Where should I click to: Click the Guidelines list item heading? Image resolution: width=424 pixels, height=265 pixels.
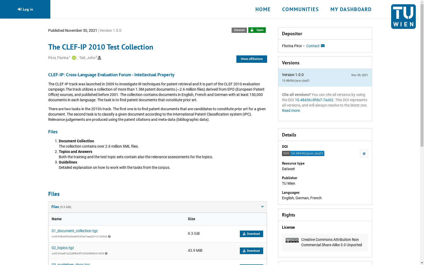point(68,162)
